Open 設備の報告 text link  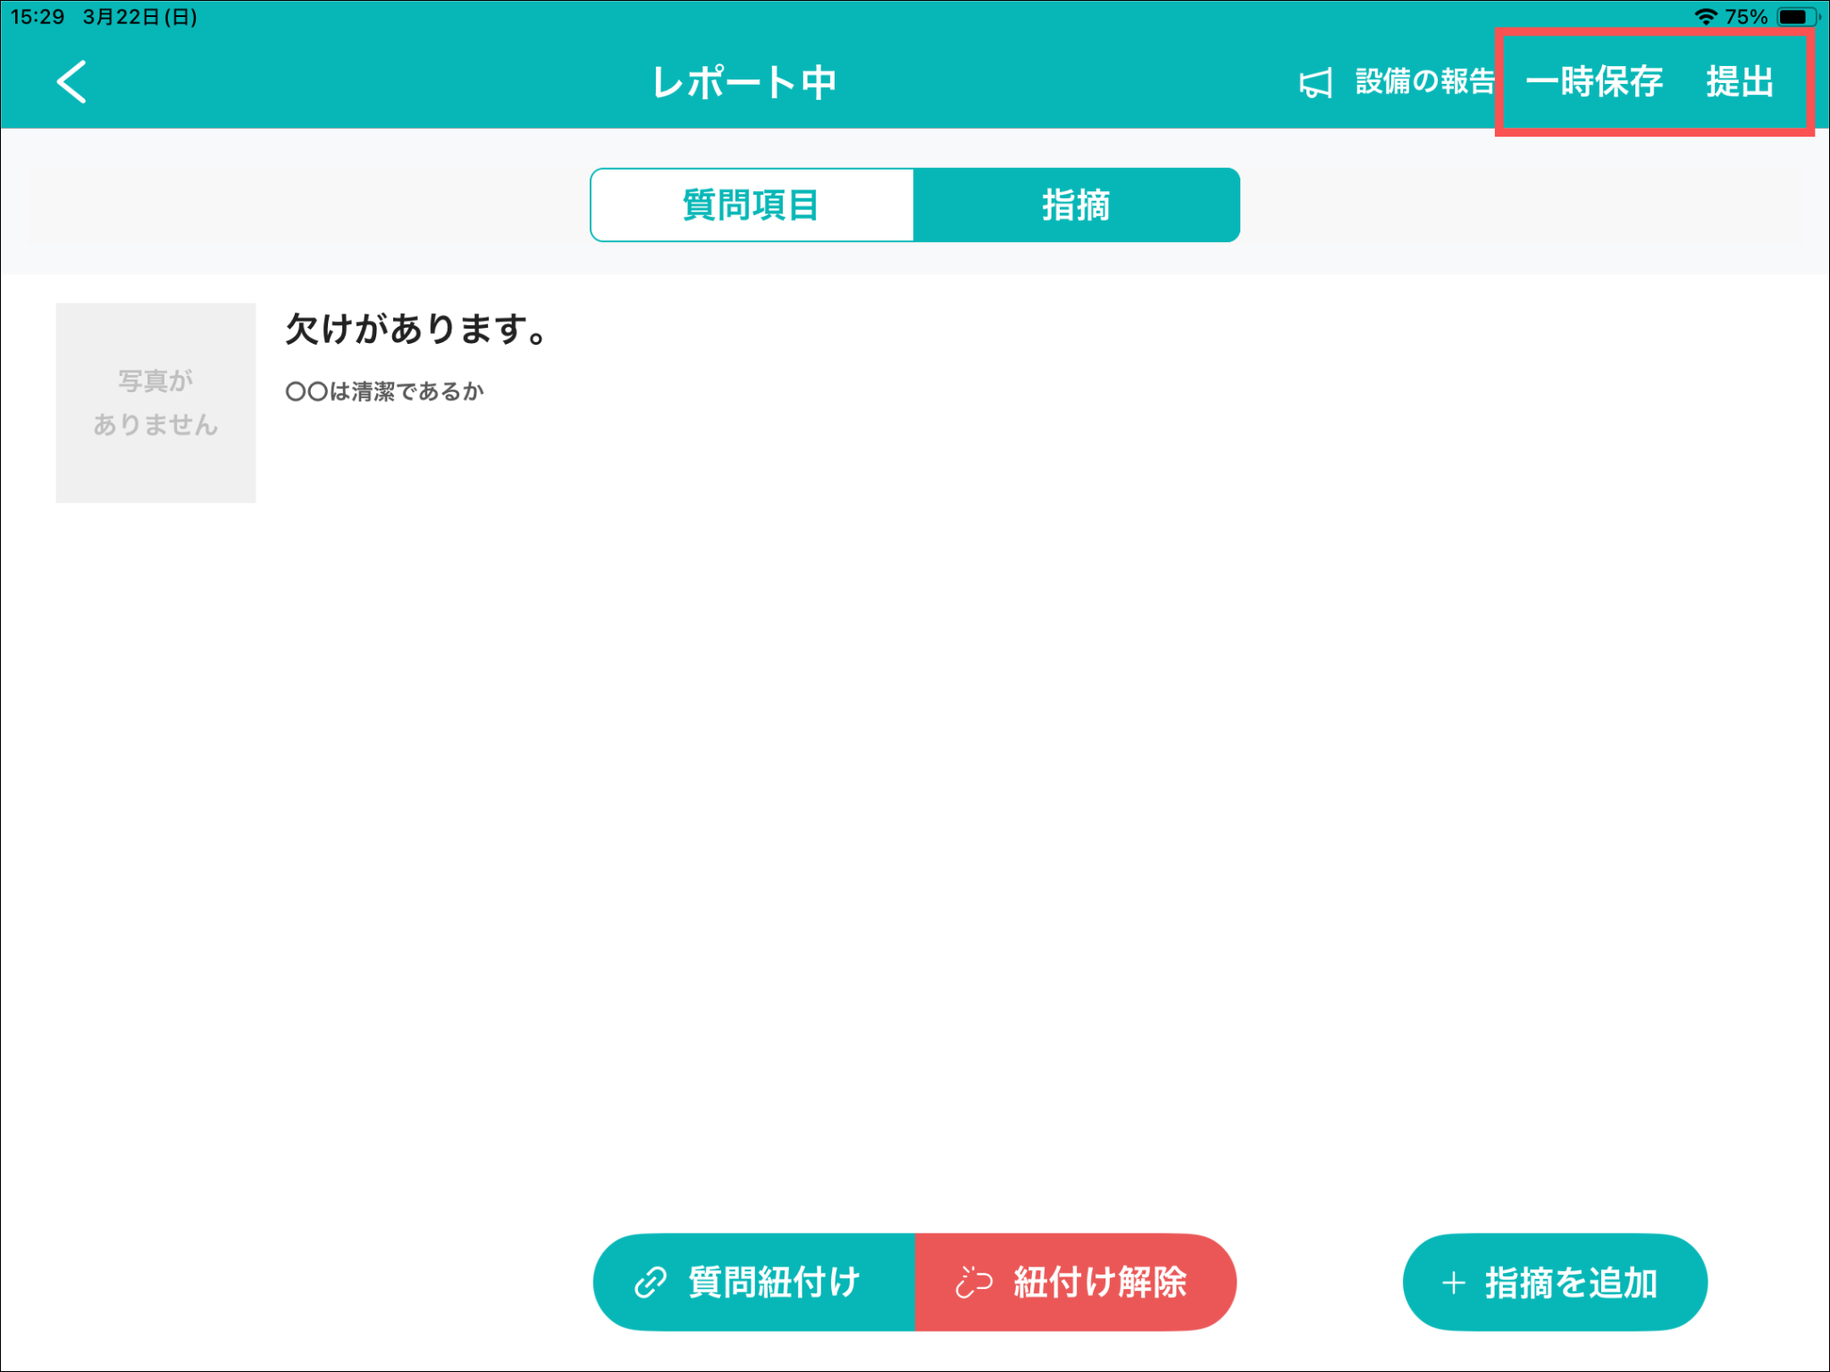(1424, 82)
